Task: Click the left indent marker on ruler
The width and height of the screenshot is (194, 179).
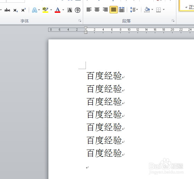Action: tap(86, 32)
